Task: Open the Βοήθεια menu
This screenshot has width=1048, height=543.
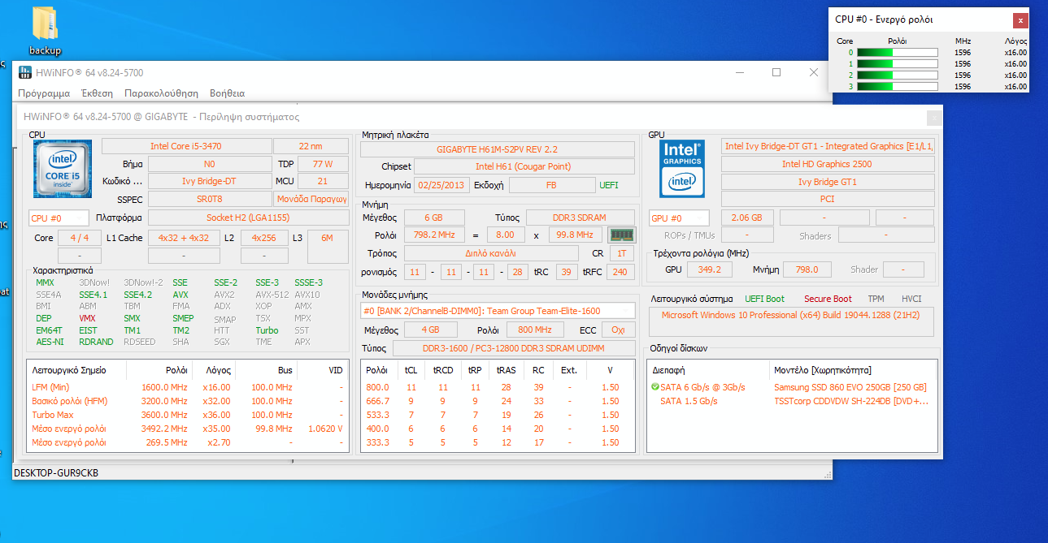Action: click(227, 93)
